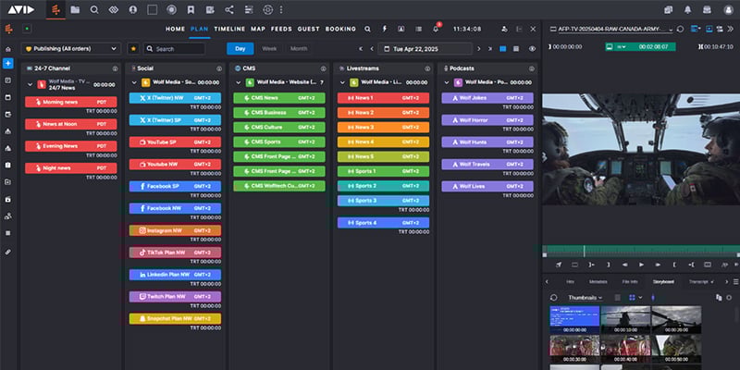
Task: Step back one frame in media player
Action: [x=625, y=265]
